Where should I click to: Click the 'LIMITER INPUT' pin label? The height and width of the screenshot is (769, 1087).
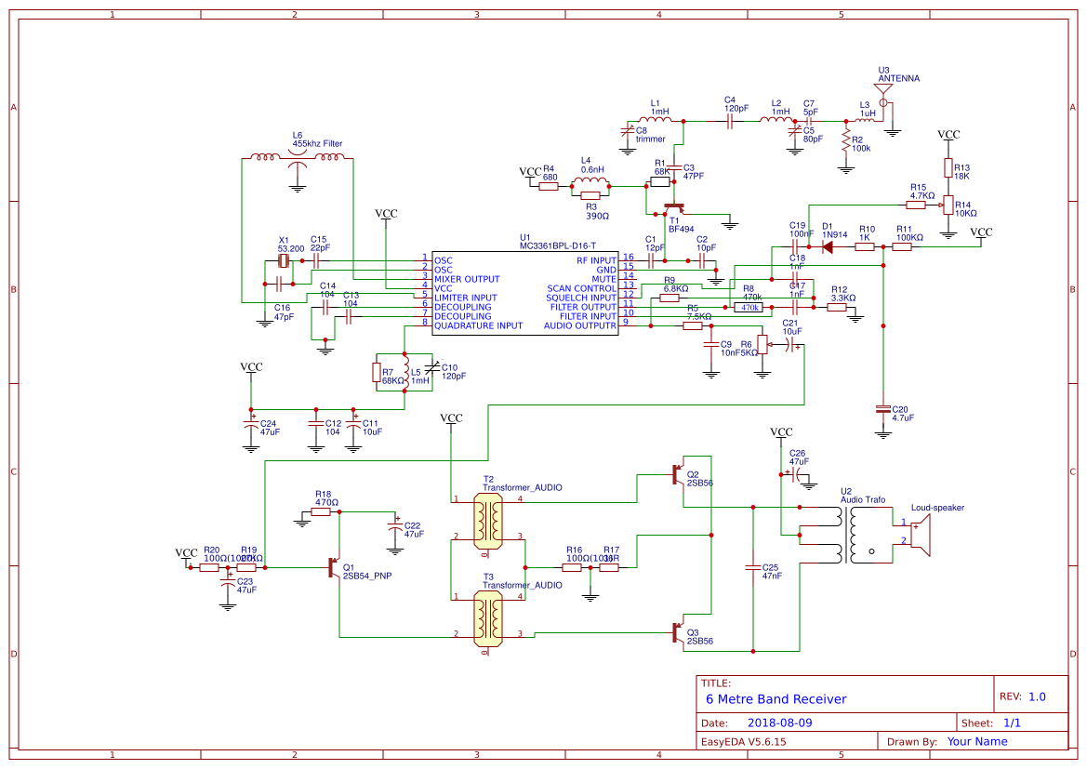click(x=465, y=298)
